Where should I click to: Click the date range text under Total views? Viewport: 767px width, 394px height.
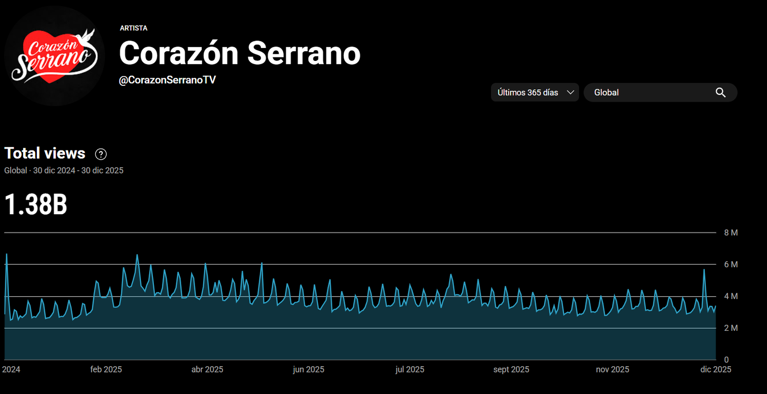(x=64, y=171)
